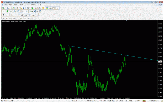Select the D1 daily timeframe
Image resolution: width=164 pixels, height=103 pixels.
[25, 18]
